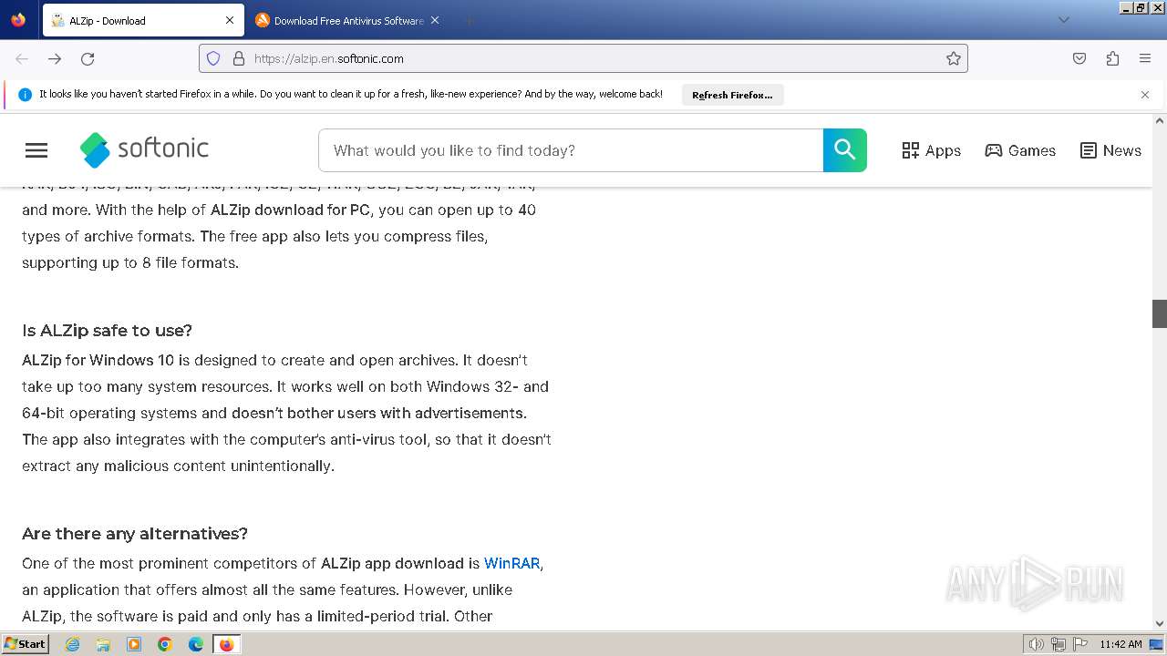The height and width of the screenshot is (656, 1167).
Task: View site security padlock information
Action: pos(239,58)
